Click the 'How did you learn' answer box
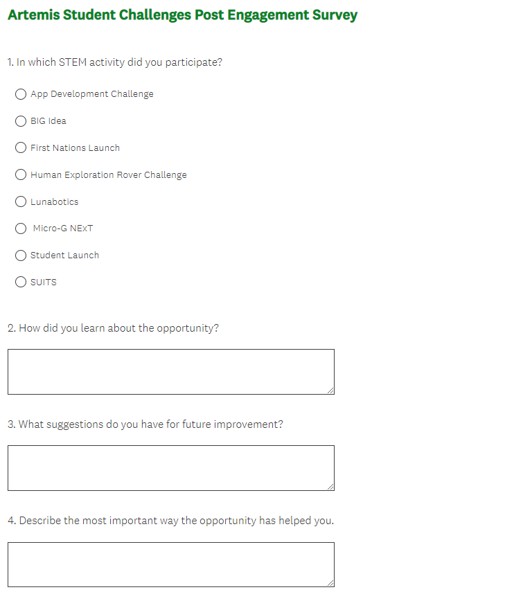 170,372
